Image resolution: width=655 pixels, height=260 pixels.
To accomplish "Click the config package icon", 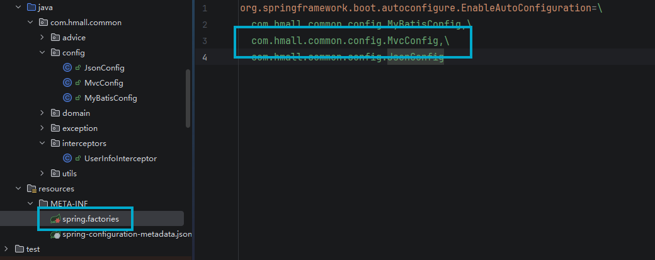I will (55, 53).
